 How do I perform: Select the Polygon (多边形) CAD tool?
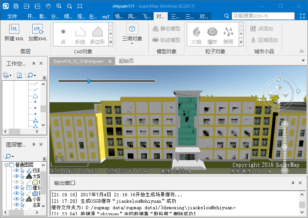tap(98, 35)
